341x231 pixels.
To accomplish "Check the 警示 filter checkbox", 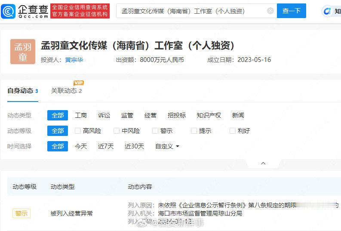I will point(155,131).
